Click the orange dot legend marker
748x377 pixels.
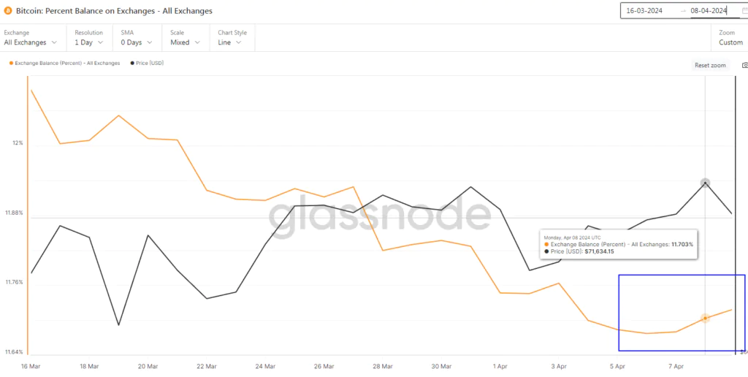[x=10, y=63]
